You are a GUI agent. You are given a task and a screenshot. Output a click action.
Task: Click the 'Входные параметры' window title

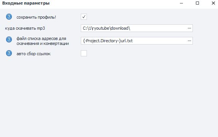pyautogui.click(x=26, y=3)
